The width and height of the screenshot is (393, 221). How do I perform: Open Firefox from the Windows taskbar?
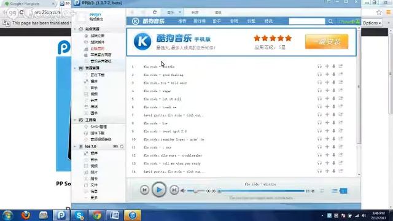[x=26, y=215]
